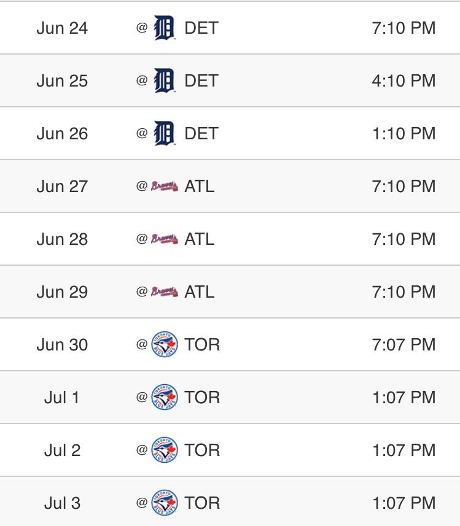Click the Tigers logo on Jun 24
This screenshot has width=460, height=526.
(164, 28)
